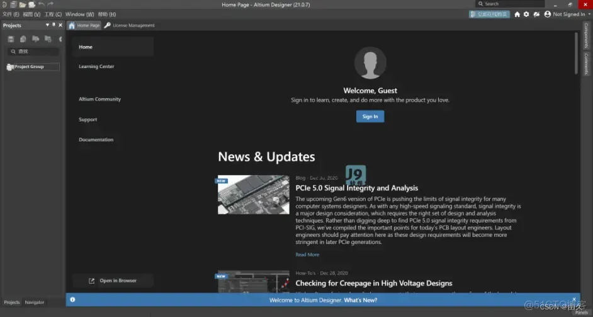Click the Project Group icon in the tree
This screenshot has width=593, height=317.
click(x=10, y=67)
